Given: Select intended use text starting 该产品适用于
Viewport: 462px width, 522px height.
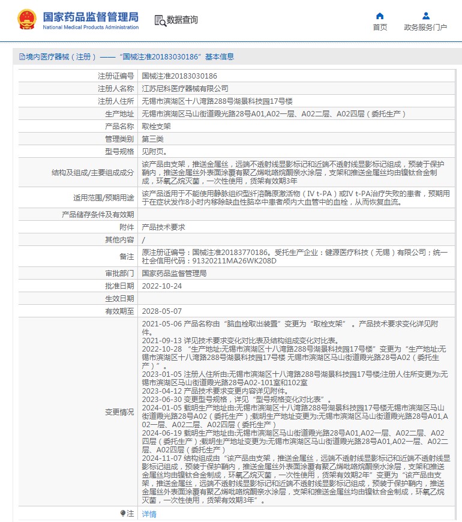Looking at the screenshot, I should [296, 198].
